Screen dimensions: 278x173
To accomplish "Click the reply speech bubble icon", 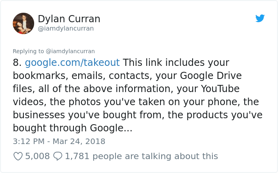I will pyautogui.click(x=58, y=156).
